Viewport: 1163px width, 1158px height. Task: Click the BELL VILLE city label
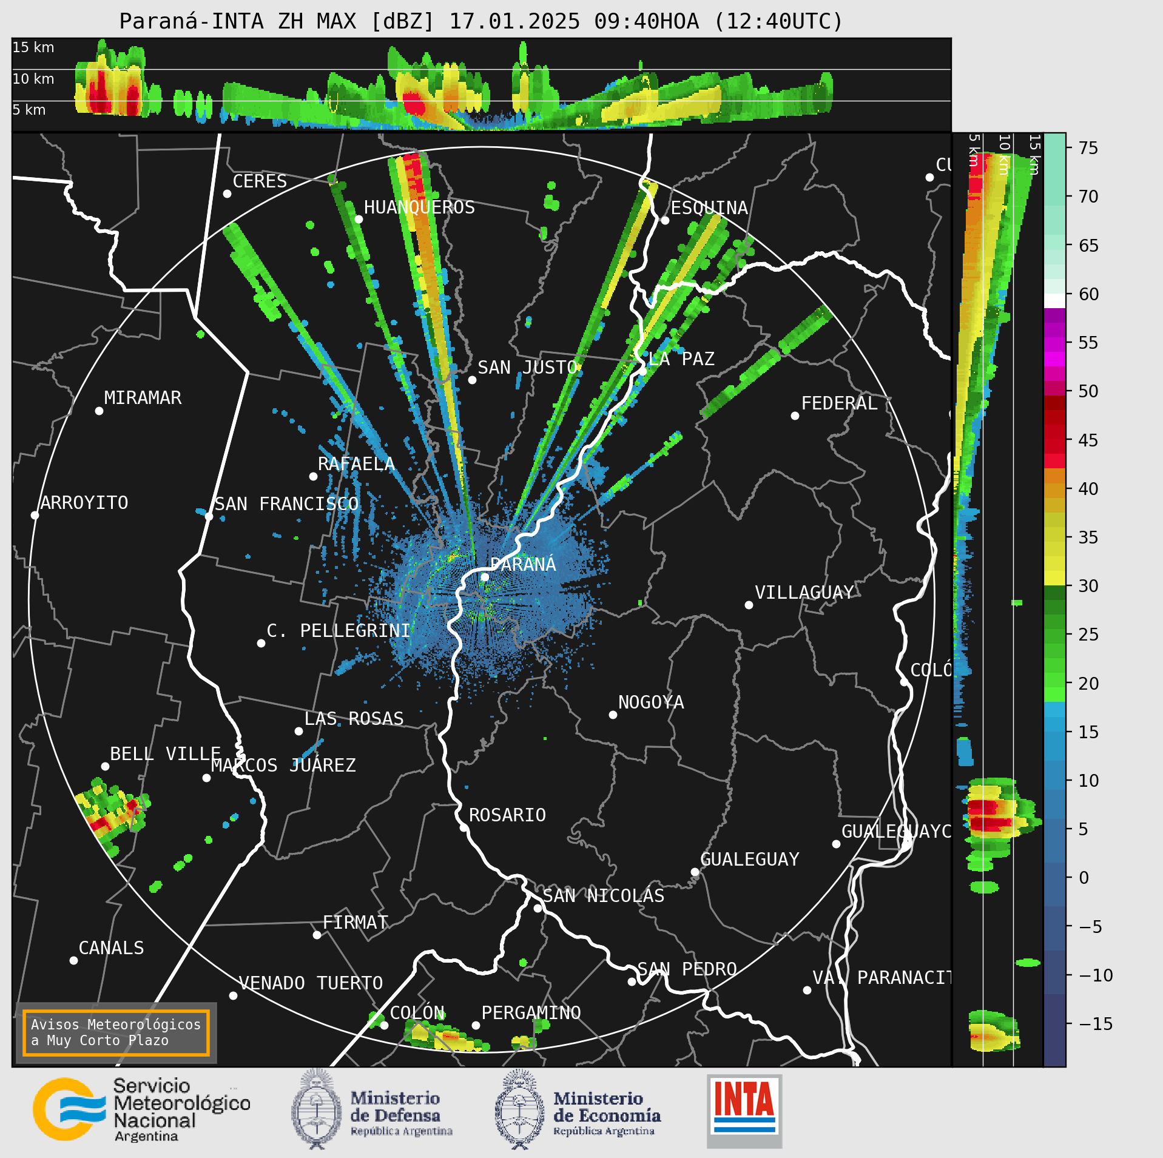click(x=165, y=753)
